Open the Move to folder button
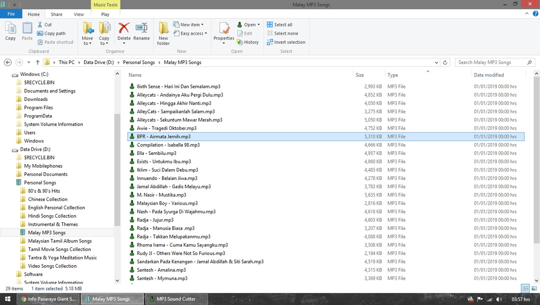The width and height of the screenshot is (540, 305). point(87,33)
